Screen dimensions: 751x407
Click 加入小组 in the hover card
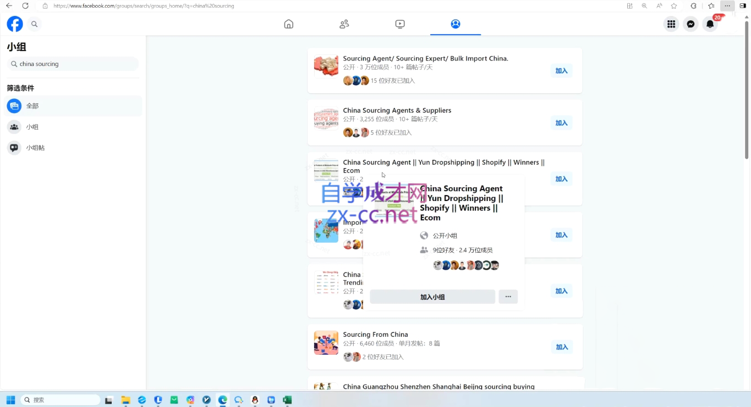tap(432, 297)
